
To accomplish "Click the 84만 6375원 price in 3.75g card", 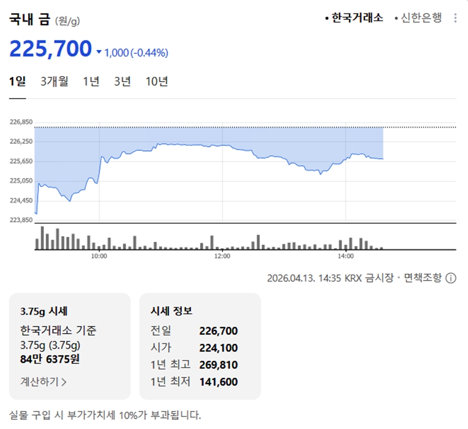I will point(50,359).
